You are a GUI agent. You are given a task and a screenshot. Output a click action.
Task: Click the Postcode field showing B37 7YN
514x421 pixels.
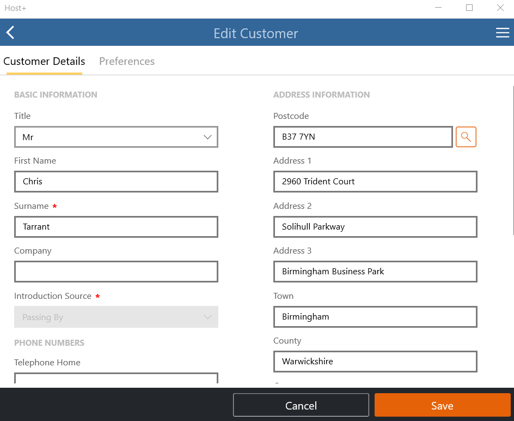pyautogui.click(x=363, y=137)
